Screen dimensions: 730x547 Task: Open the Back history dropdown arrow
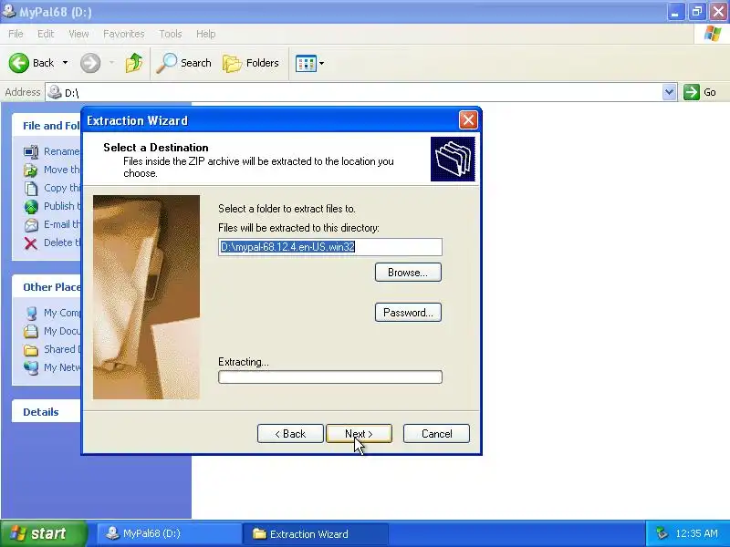(x=65, y=63)
